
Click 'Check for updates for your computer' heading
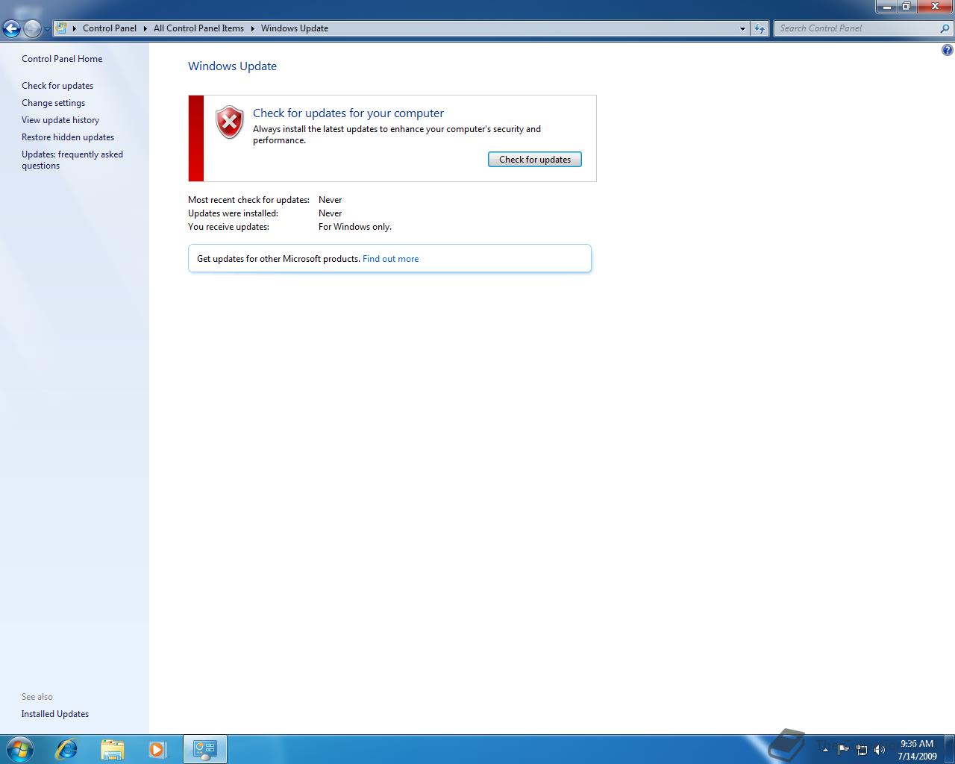348,113
